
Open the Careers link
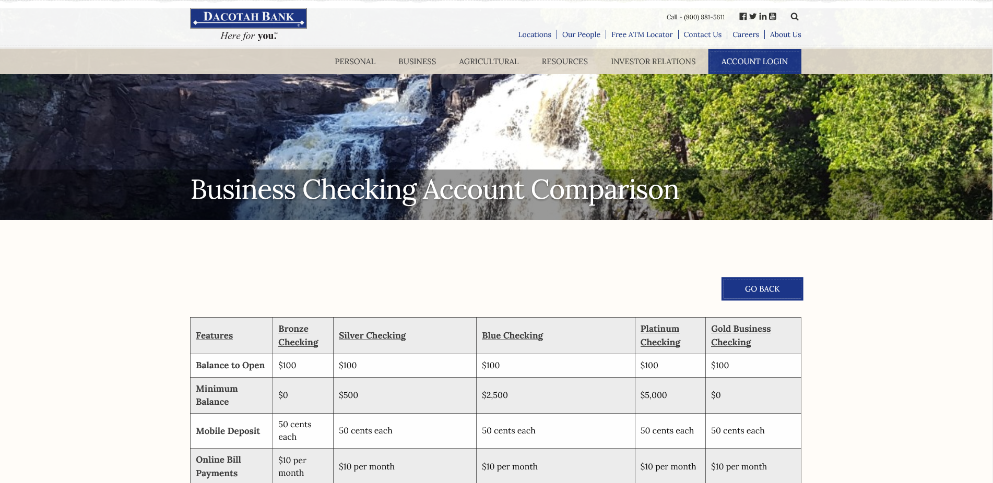[746, 35]
